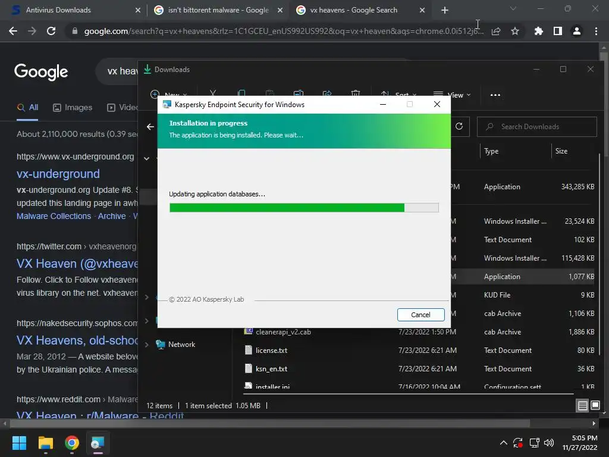Viewport: 609px width, 457px height.
Task: Switch to the Antivirus Downloads tab
Action: (x=76, y=10)
